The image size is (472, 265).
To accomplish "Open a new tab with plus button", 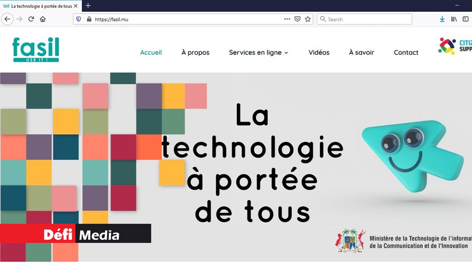I will (x=88, y=6).
